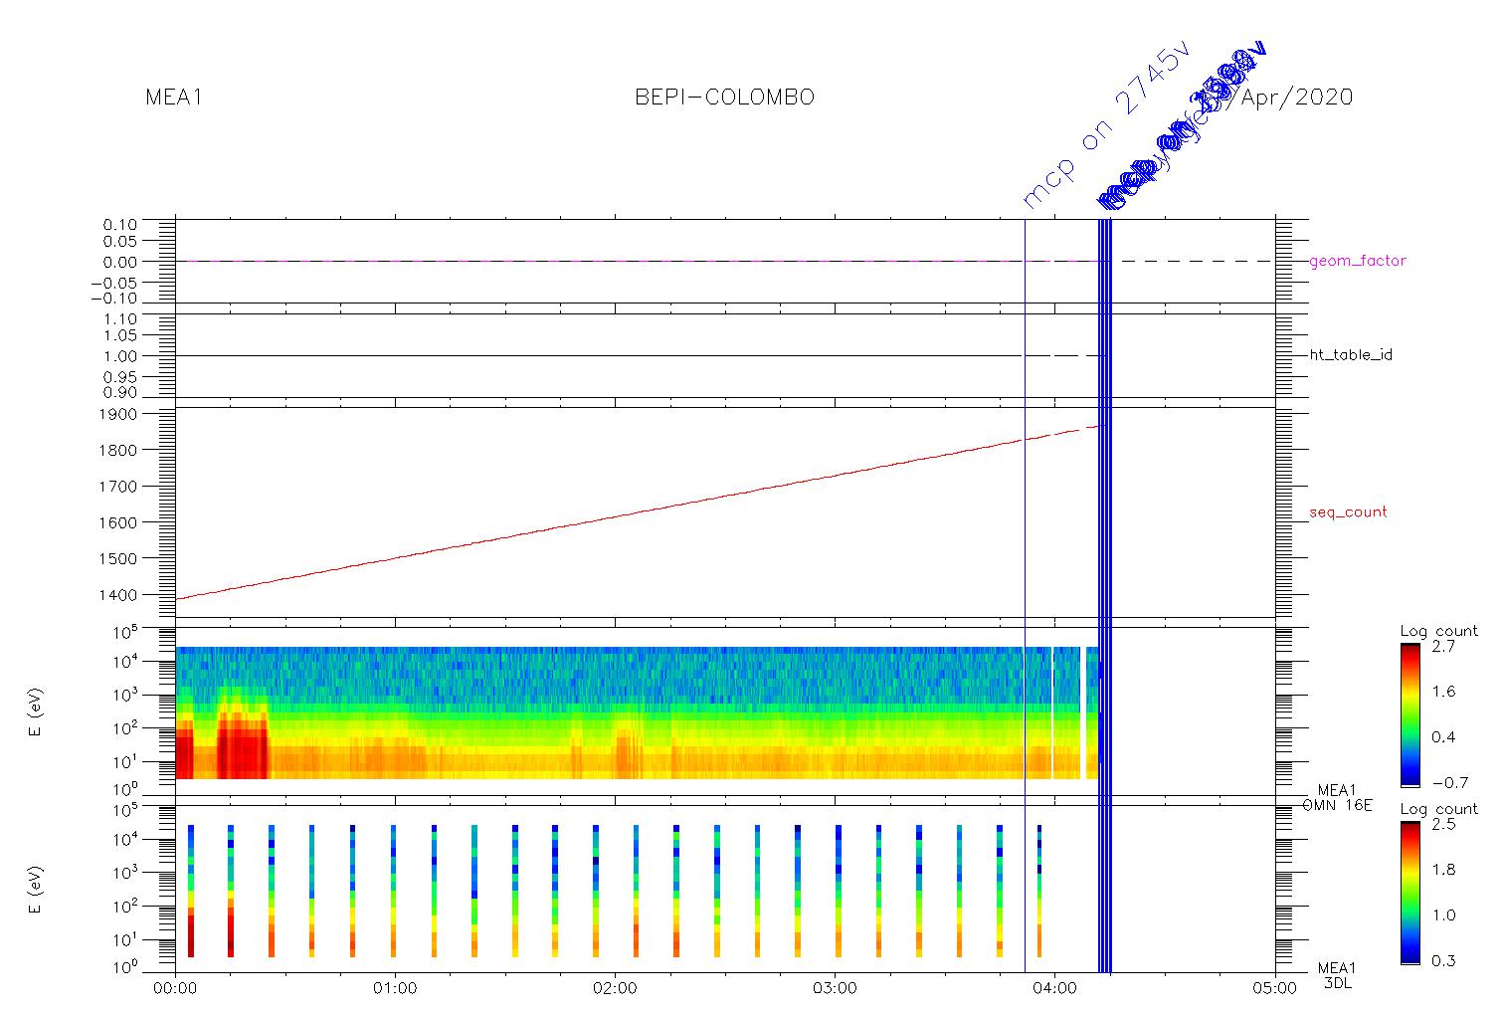Click the BEPI-COLOMBO plot title

724,98
